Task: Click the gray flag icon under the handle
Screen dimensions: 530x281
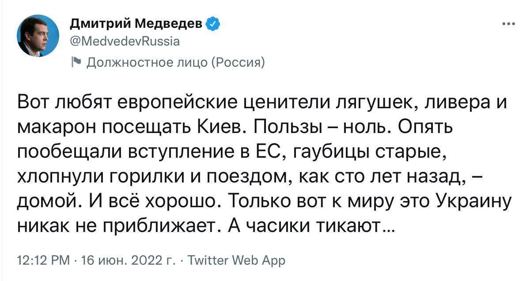Action: click(x=76, y=62)
